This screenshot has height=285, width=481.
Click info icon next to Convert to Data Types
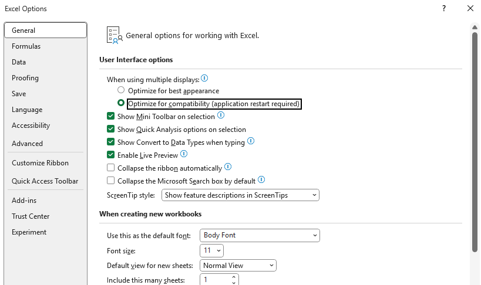pos(251,141)
